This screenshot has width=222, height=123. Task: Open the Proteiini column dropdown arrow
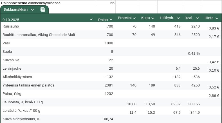point(134,18)
